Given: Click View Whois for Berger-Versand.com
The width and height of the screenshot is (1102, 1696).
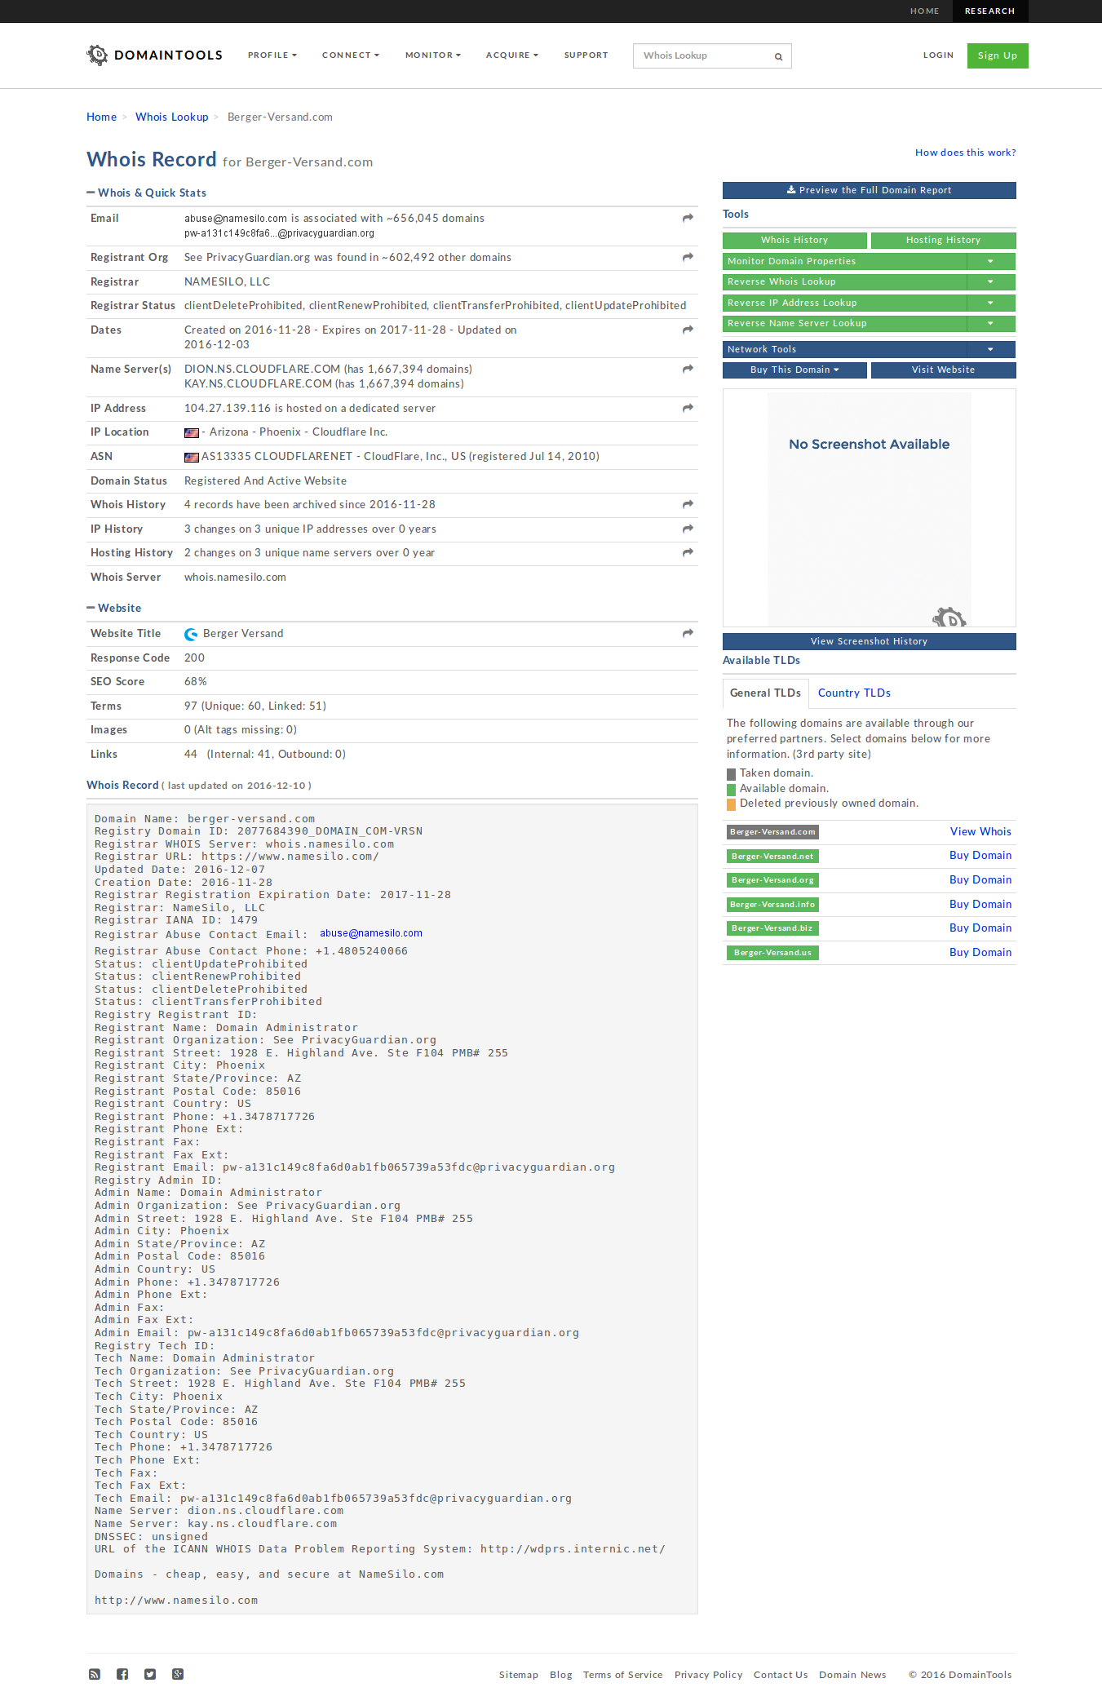Looking at the screenshot, I should point(980,831).
